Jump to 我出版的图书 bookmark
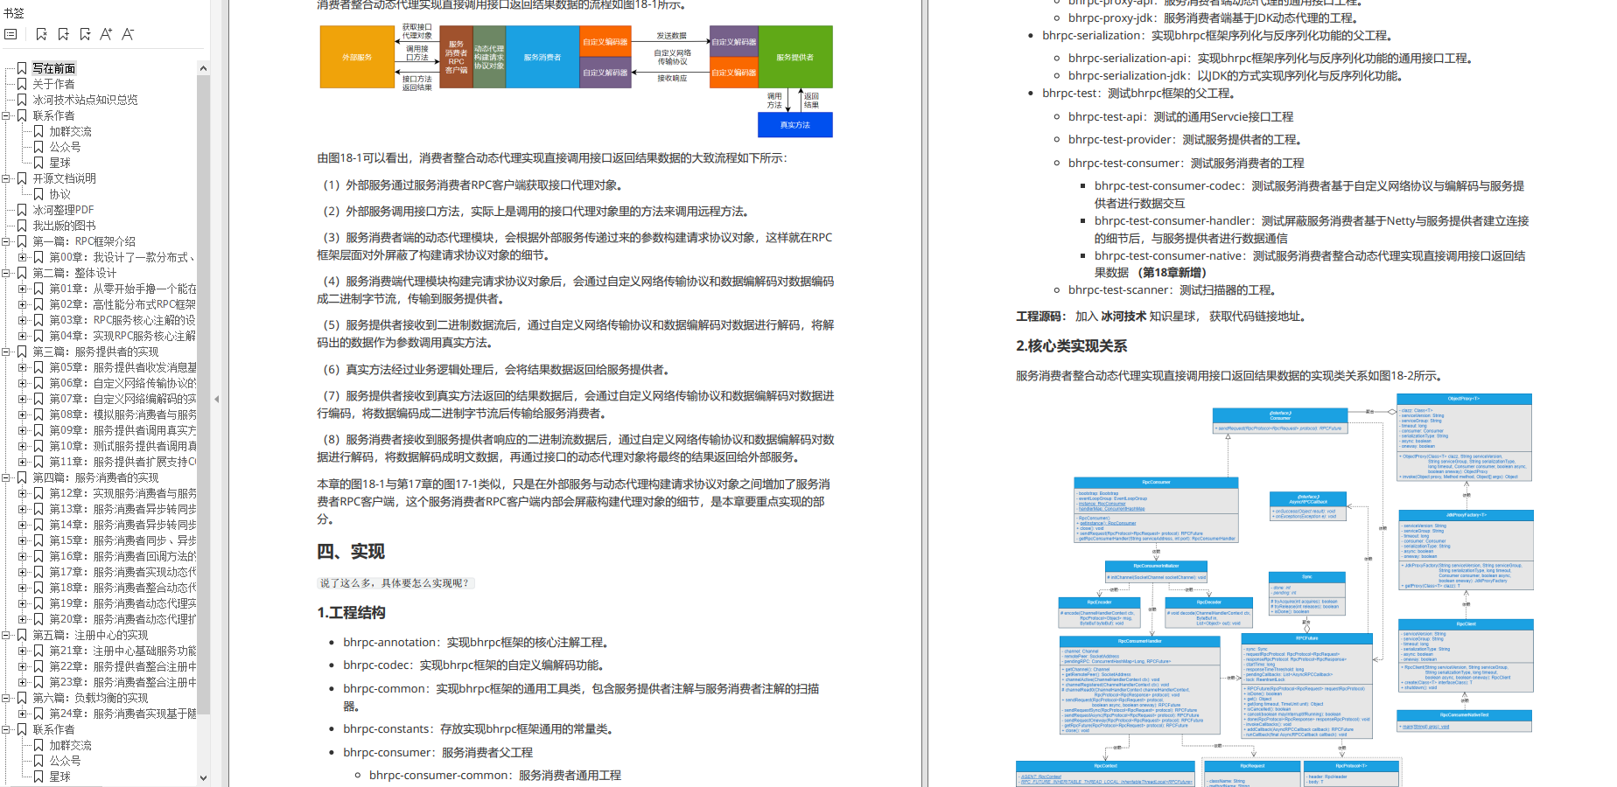1617x787 pixels. pyautogui.click(x=64, y=226)
